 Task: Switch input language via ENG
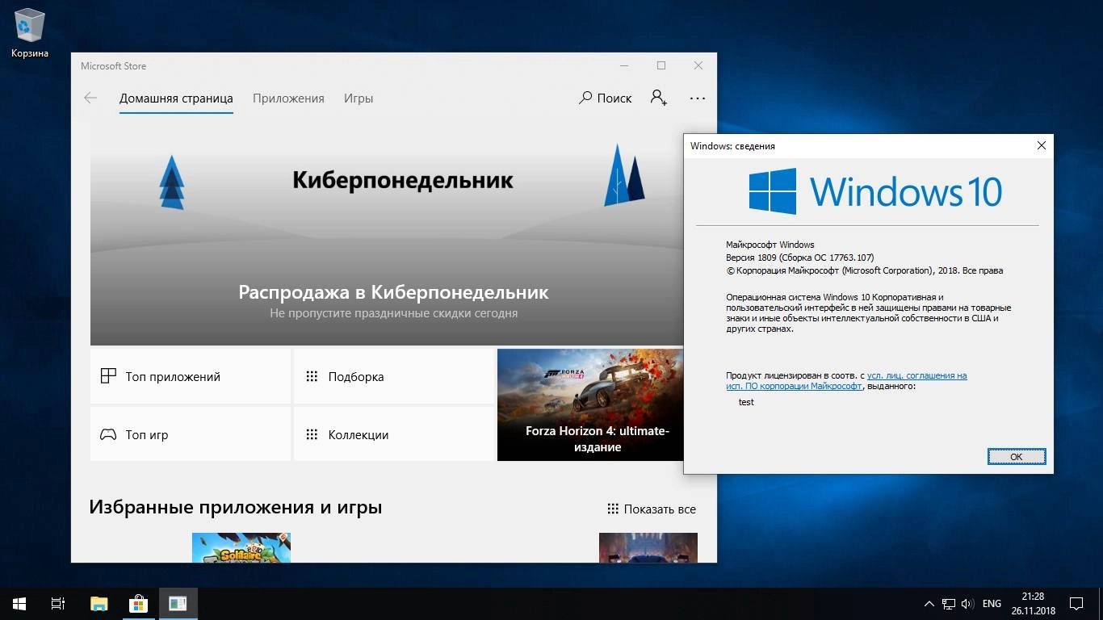992,604
